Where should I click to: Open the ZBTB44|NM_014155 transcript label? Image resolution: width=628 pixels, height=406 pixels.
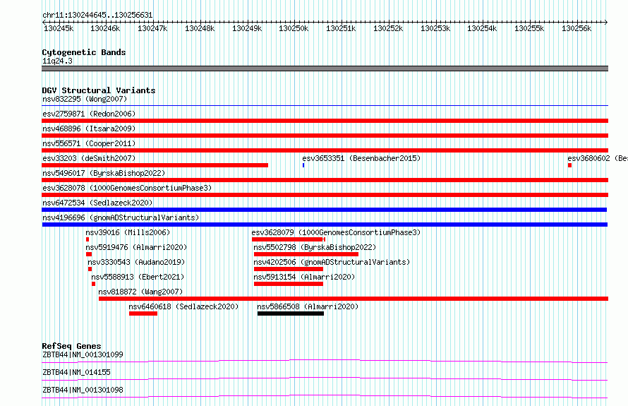coord(76,372)
